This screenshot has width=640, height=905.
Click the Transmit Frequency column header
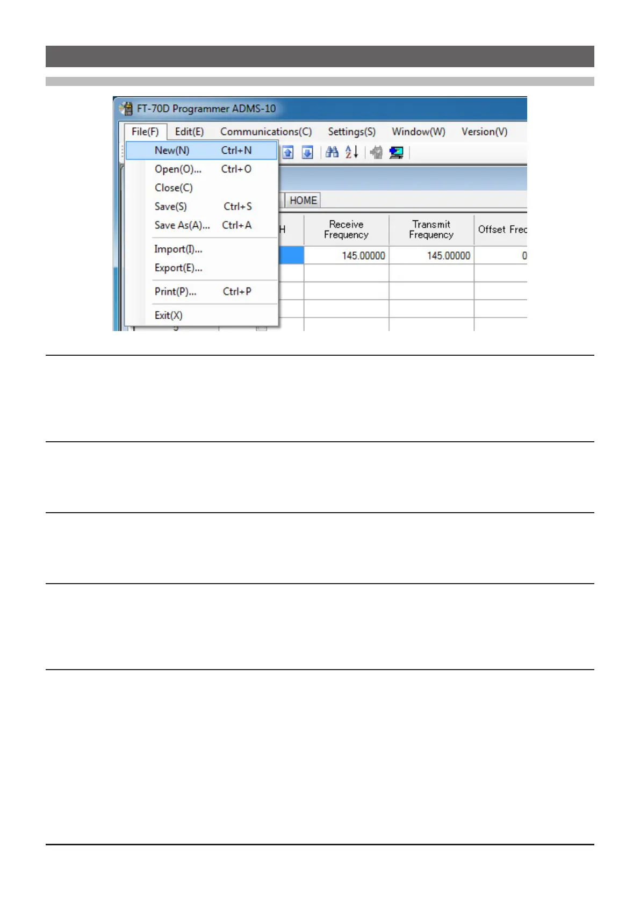pyautogui.click(x=432, y=230)
